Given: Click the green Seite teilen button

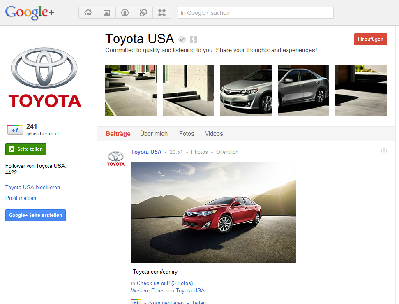Looking at the screenshot, I should 26,149.
